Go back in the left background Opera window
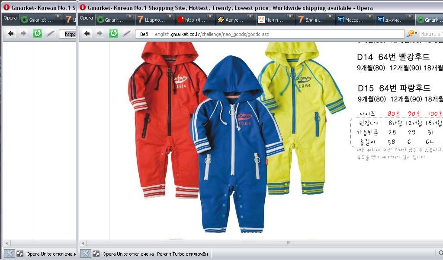Image resolution: width=443 pixels, height=260 pixels. coord(11,34)
